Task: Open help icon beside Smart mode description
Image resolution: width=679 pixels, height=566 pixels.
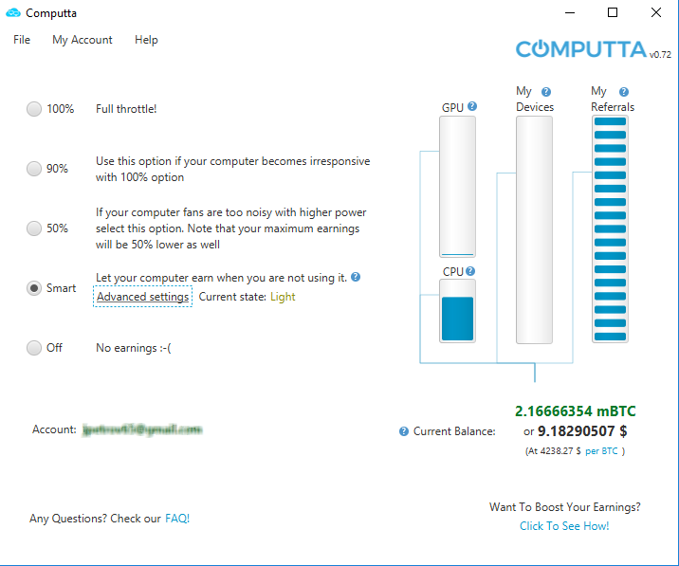Action: pos(356,277)
